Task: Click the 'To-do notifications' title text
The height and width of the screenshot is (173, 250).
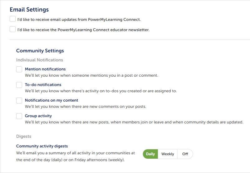Action: tap(43, 85)
